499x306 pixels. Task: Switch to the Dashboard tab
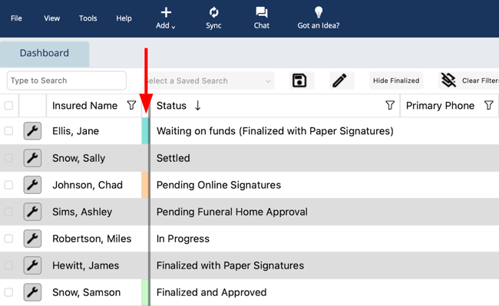45,53
